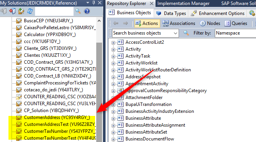
Task: Select BusinessActivityIndustryExtension in the list
Action: point(159,111)
